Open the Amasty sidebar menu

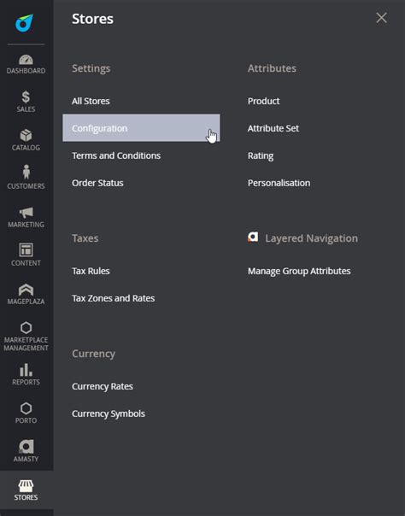(x=26, y=452)
